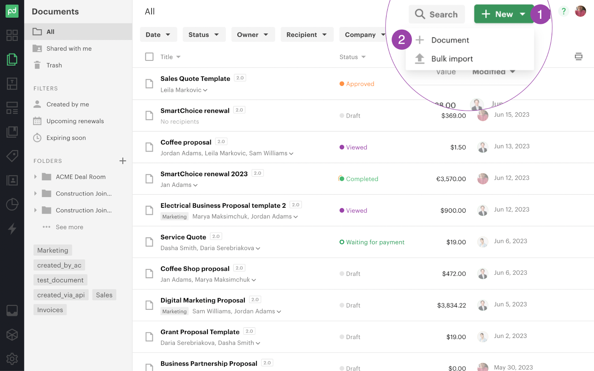Select Document from the New menu
The height and width of the screenshot is (371, 594).
[450, 40]
